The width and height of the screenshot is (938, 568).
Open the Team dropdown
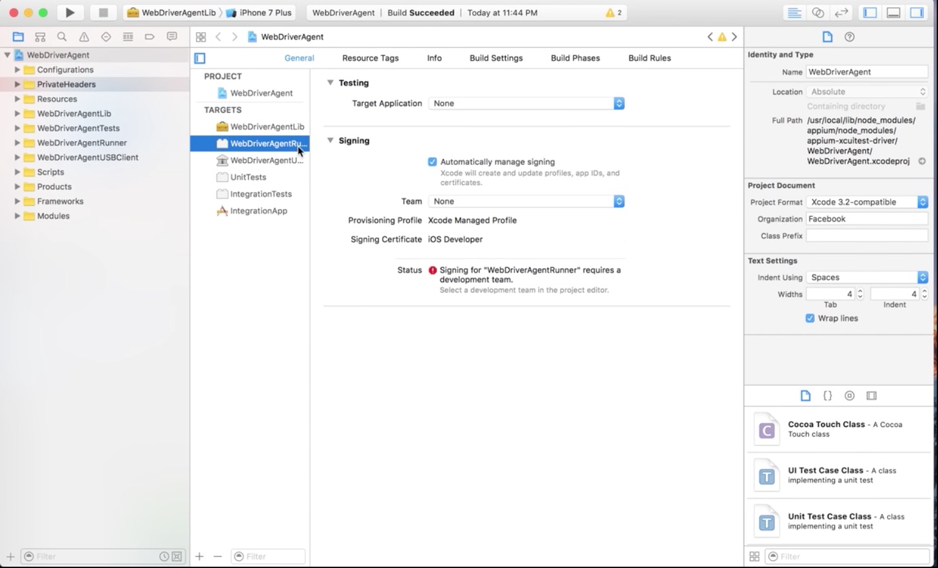point(526,202)
